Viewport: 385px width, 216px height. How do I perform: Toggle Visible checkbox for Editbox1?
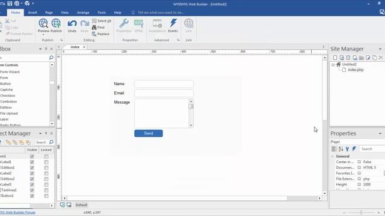pyautogui.click(x=32, y=168)
